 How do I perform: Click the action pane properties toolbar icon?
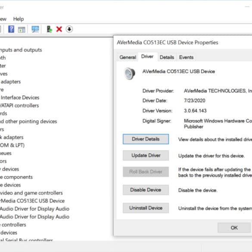22,30
